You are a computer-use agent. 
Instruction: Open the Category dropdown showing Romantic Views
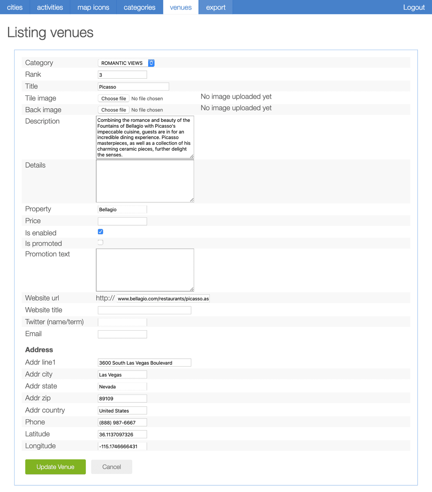click(x=126, y=63)
